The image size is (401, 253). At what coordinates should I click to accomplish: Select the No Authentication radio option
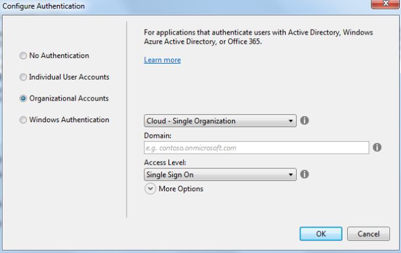[x=23, y=56]
